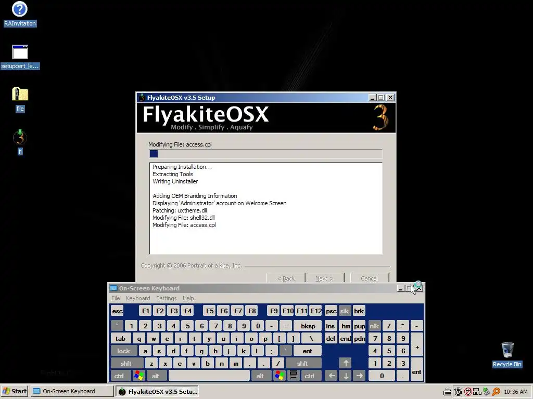
Task: Select the zipped folder named file
Action: click(20, 99)
